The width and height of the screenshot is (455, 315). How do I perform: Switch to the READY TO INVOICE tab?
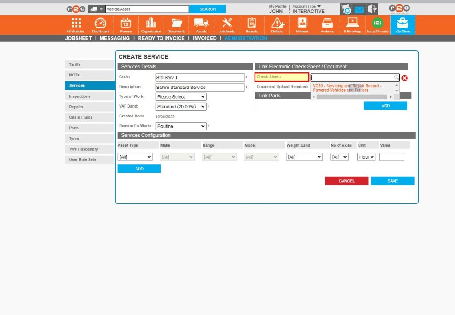pos(161,38)
